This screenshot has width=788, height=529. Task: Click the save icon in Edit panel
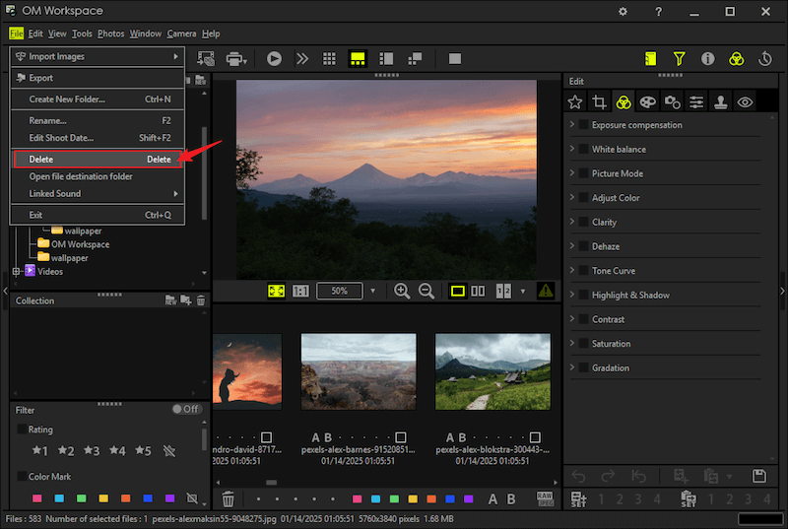pos(758,476)
